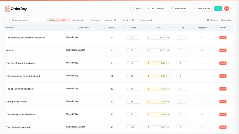Click 'Selling Plans Ski Wax' product name
The height and width of the screenshot is (134, 239).
[x=17, y=102]
